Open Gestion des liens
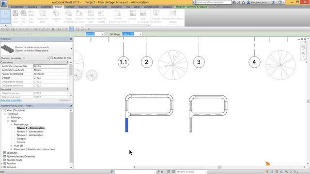This screenshot has height=174, width=310. tap(79, 16)
